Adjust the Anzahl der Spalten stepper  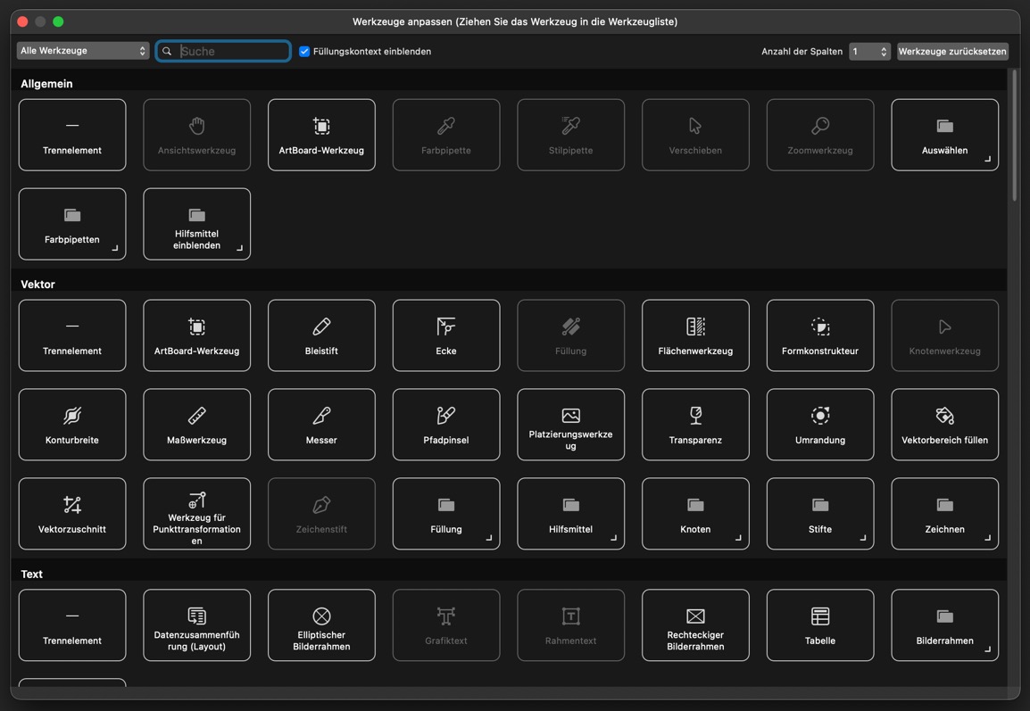coord(883,52)
